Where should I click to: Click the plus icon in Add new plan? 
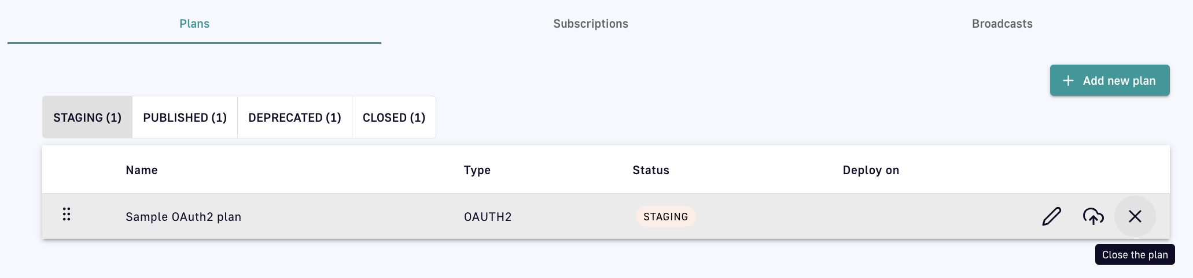pos(1068,81)
